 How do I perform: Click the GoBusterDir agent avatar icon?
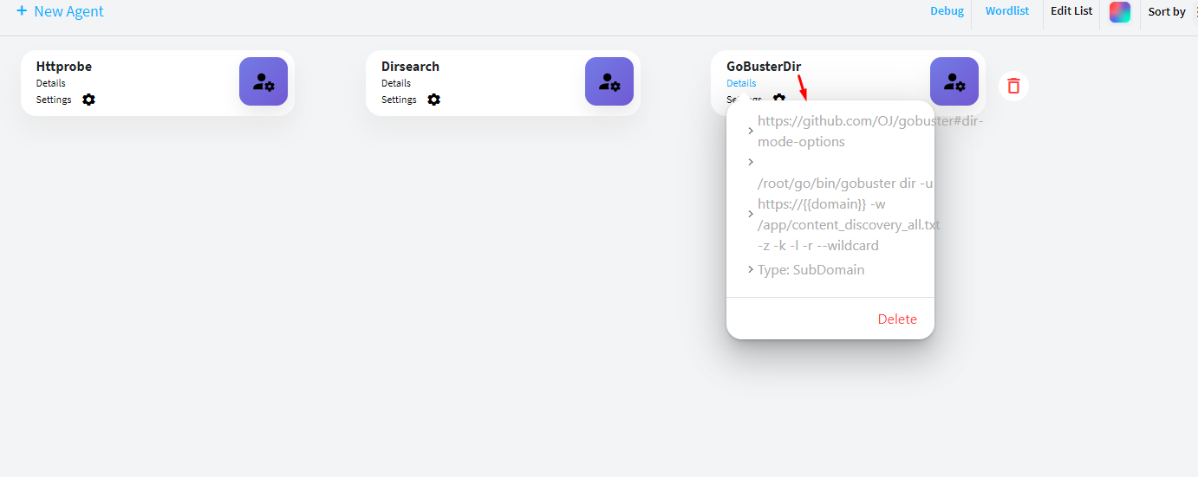[954, 81]
